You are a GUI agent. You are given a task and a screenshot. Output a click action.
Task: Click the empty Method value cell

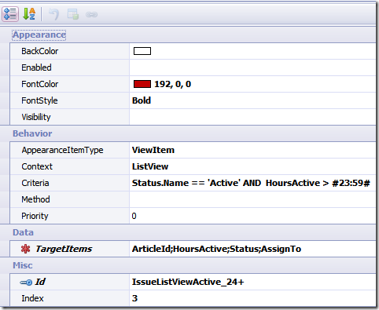pos(252,199)
